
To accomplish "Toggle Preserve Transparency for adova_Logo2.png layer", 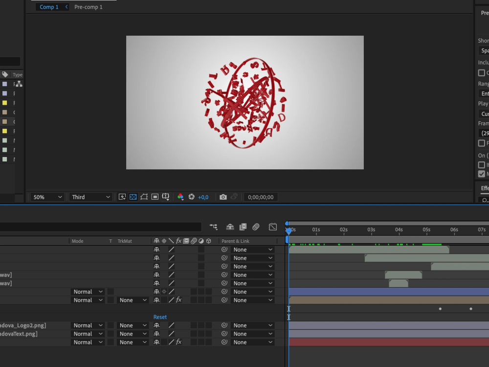I will 111,325.
